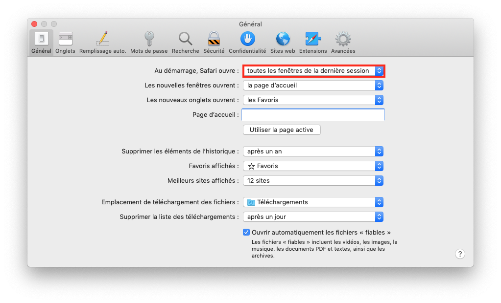The width and height of the screenshot is (501, 303).
Task: Open the Favoris affichés dropdown
Action: click(x=313, y=166)
